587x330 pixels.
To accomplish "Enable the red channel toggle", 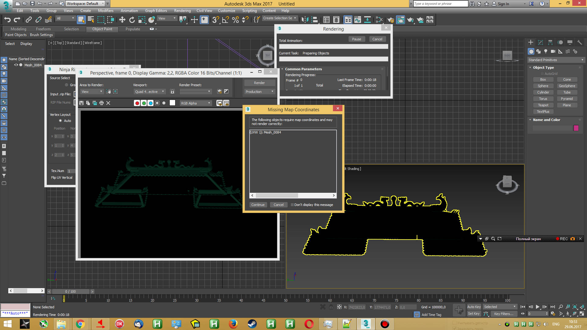I will [137, 103].
